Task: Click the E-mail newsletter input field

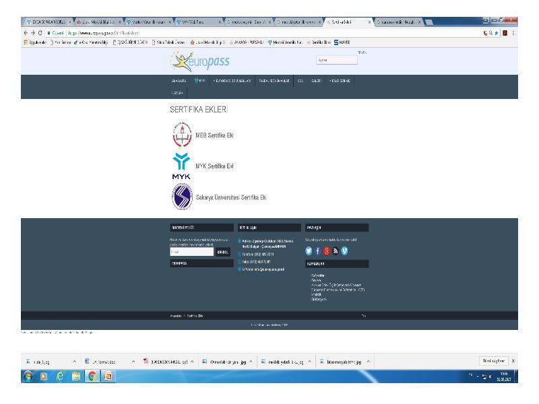Action: point(192,252)
